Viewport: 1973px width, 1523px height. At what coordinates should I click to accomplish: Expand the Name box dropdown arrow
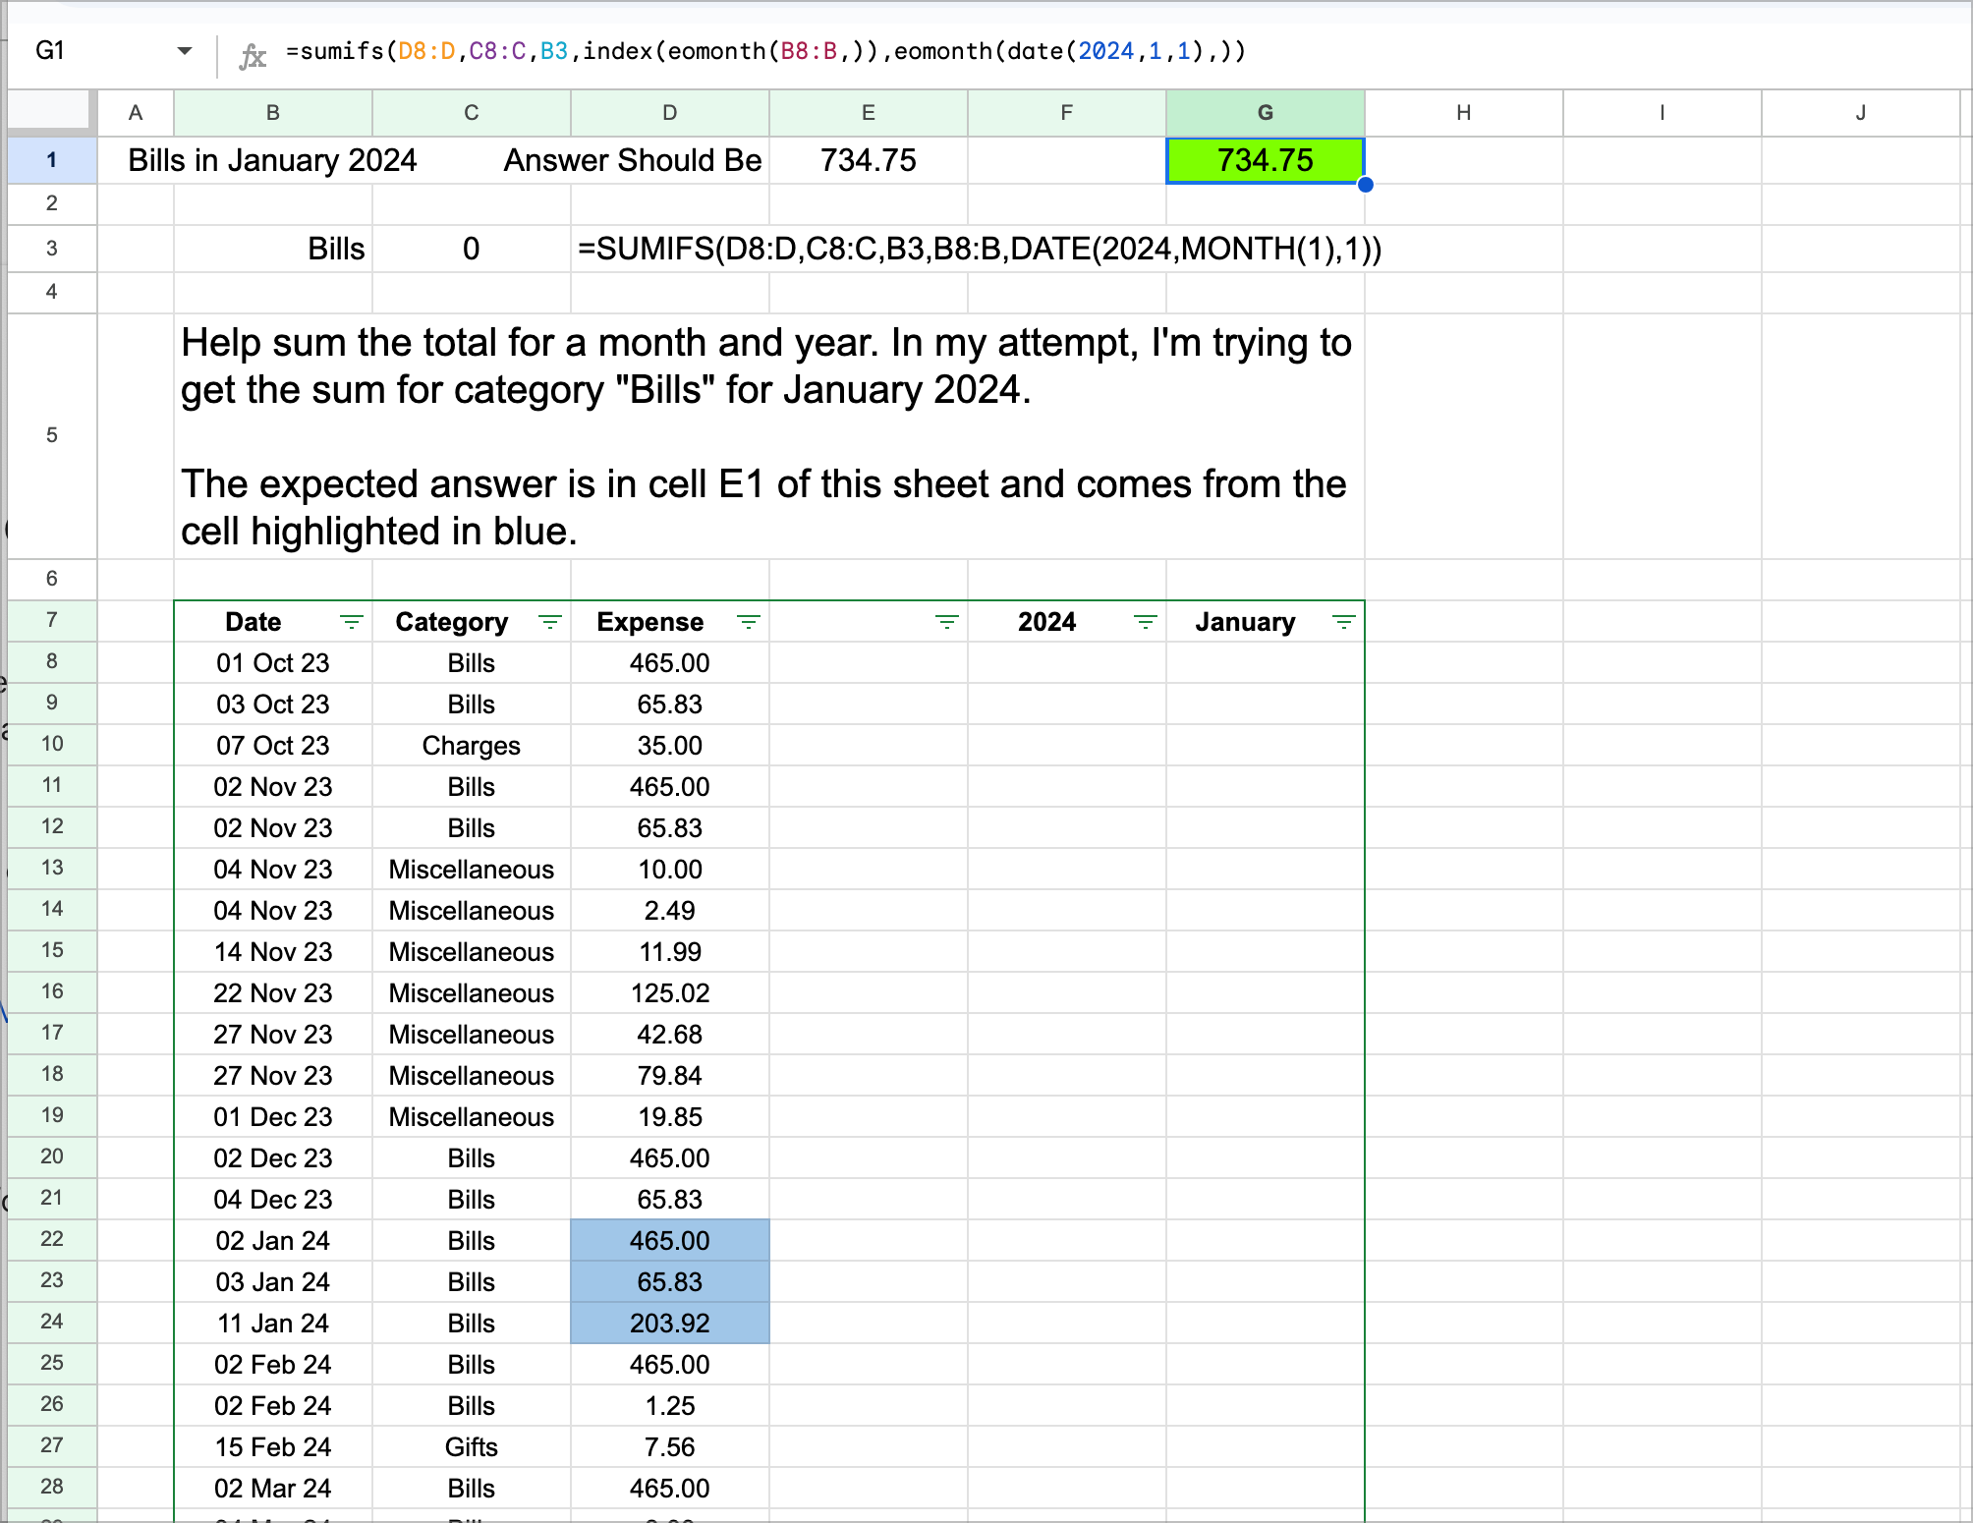coord(185,51)
